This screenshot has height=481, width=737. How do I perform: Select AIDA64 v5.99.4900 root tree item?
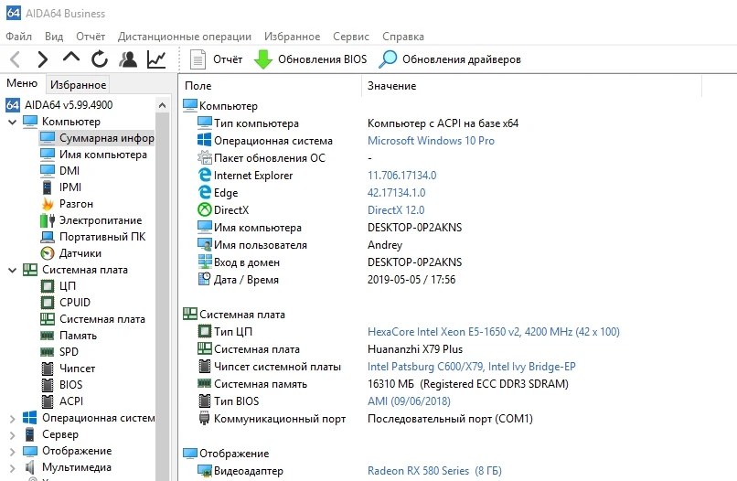pos(59,105)
